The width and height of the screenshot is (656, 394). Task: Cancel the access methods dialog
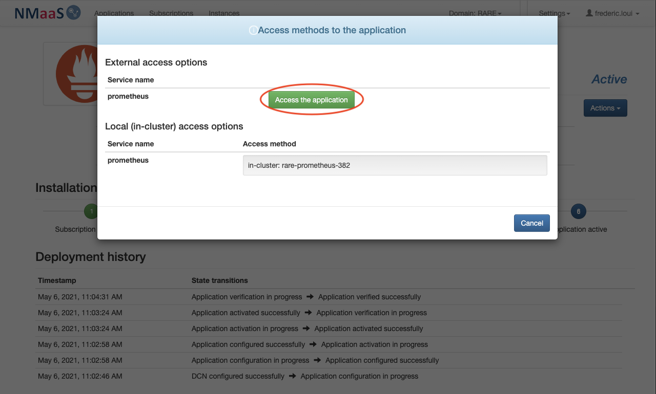(532, 223)
